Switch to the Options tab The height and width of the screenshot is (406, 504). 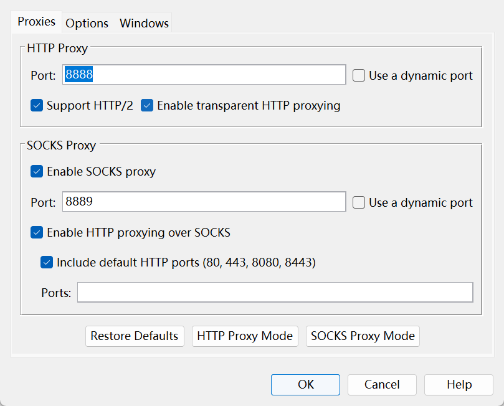(x=87, y=23)
